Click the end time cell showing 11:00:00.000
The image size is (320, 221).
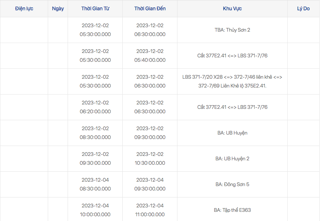click(x=150, y=210)
